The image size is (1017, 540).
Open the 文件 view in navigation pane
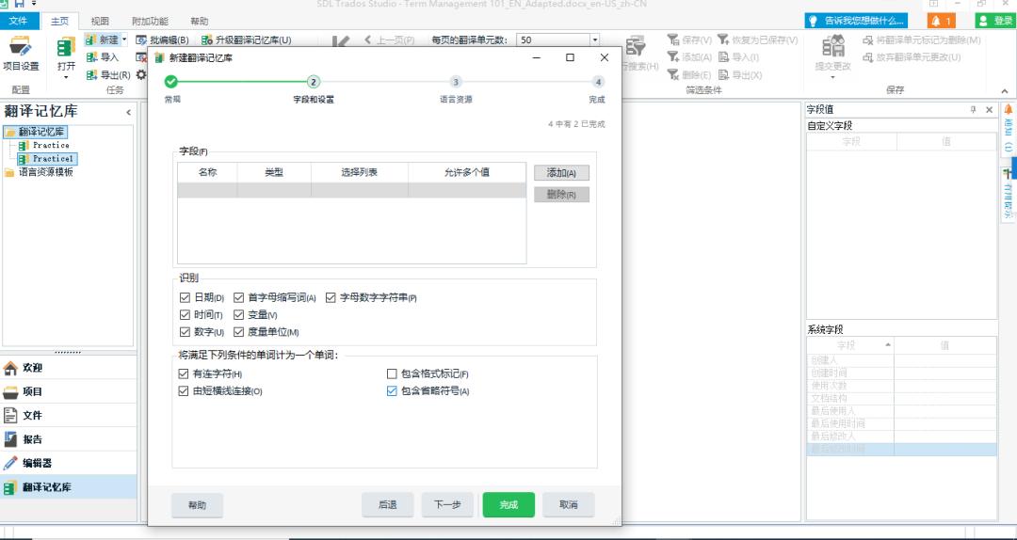(68, 415)
